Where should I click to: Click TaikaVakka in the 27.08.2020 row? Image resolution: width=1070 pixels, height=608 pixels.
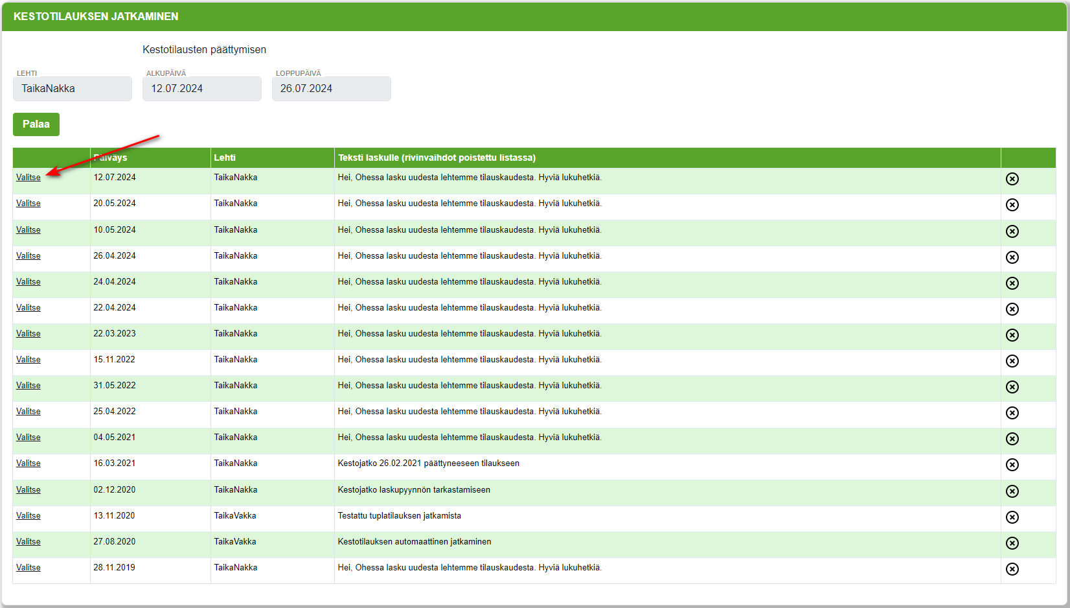(x=235, y=542)
